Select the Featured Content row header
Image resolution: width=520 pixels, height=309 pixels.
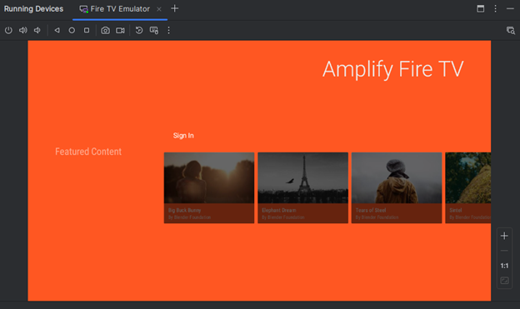[x=88, y=152]
